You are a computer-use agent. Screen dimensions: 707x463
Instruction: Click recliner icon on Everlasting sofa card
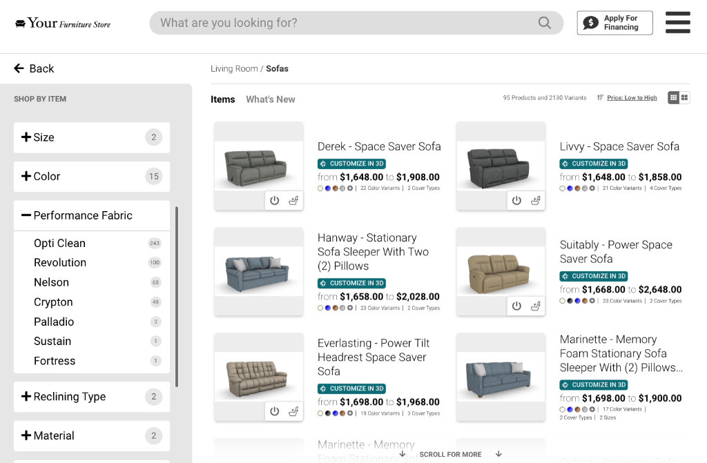(x=293, y=411)
